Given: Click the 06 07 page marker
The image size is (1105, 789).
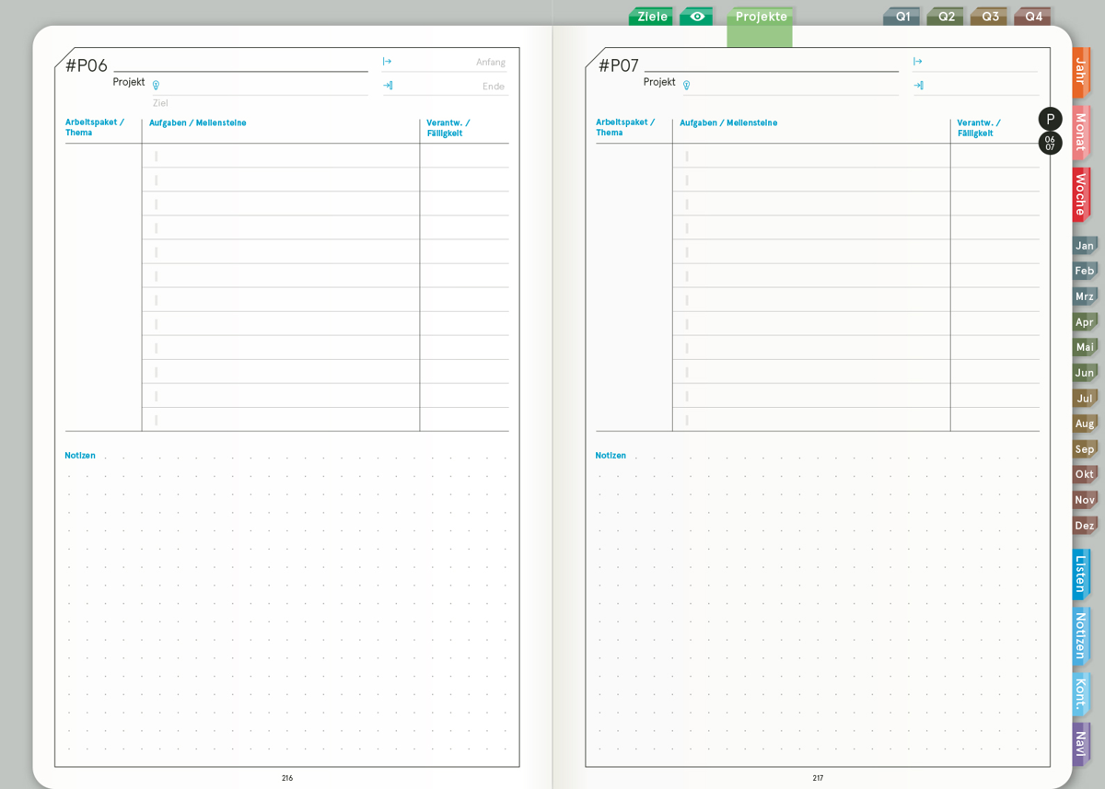Looking at the screenshot, I should (x=1050, y=143).
